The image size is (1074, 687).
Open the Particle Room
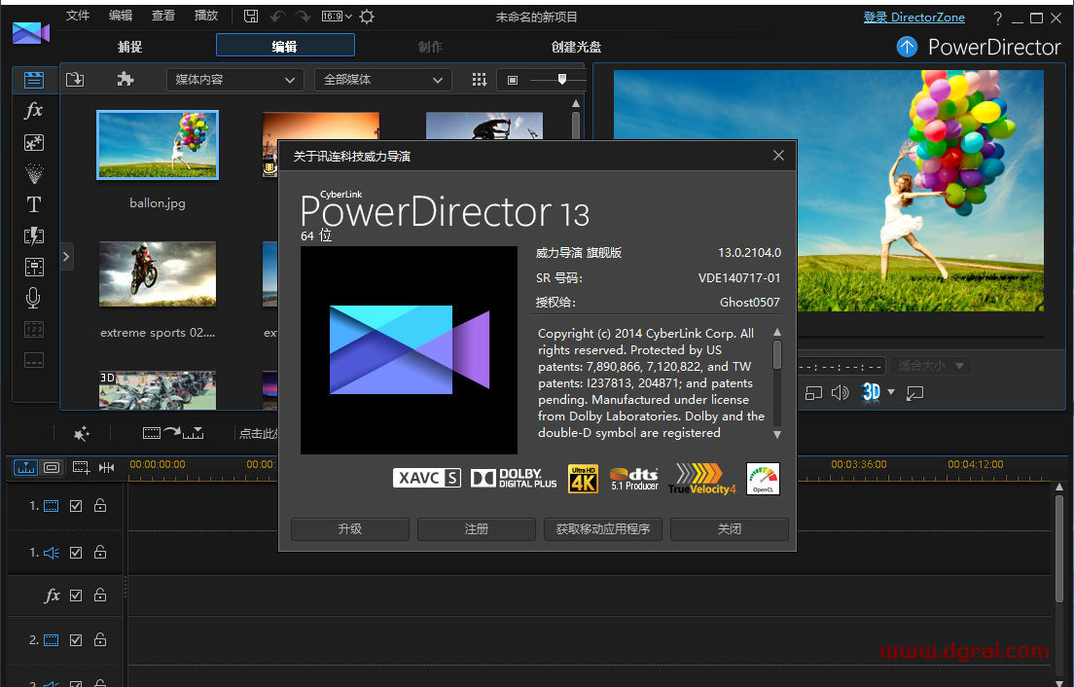33,173
